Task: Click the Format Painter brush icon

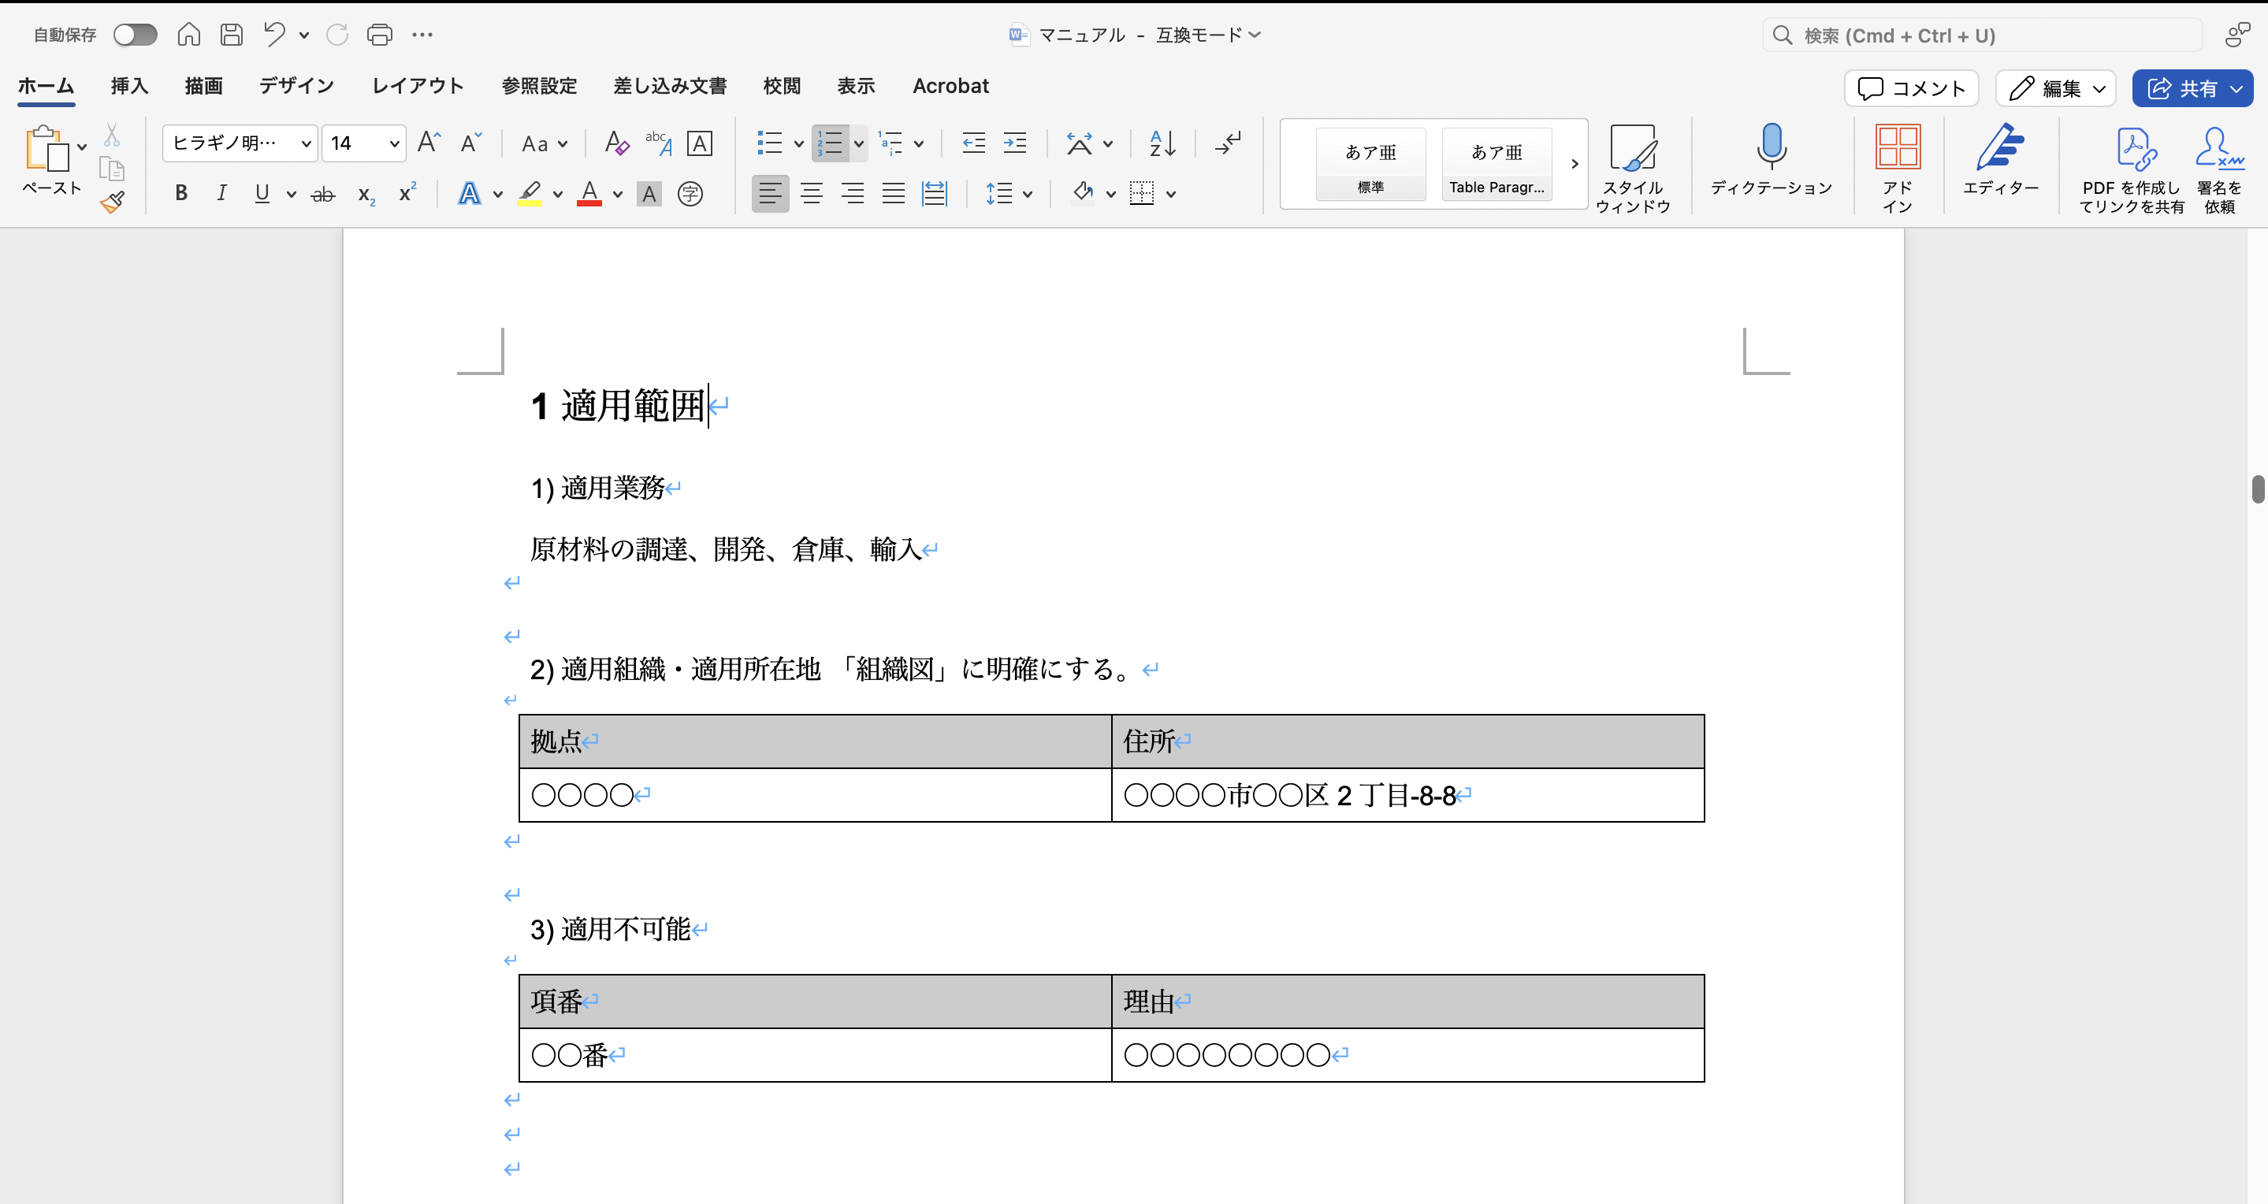Action: click(112, 203)
